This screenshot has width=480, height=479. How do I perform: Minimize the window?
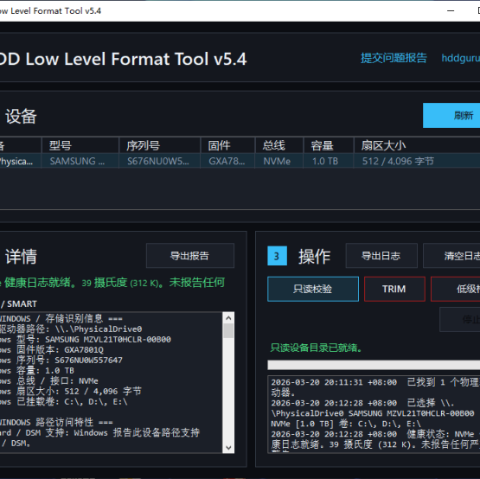pyautogui.click(x=451, y=10)
